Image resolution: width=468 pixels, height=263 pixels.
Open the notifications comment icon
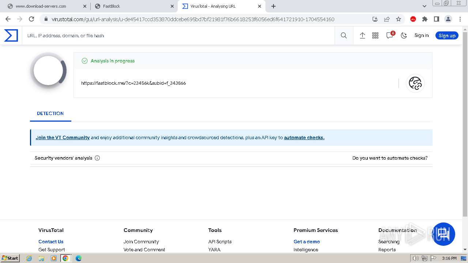[390, 35]
